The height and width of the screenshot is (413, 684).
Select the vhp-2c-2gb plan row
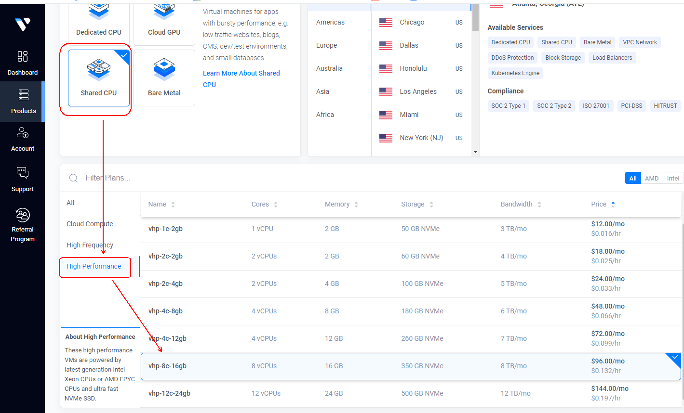pos(411,256)
